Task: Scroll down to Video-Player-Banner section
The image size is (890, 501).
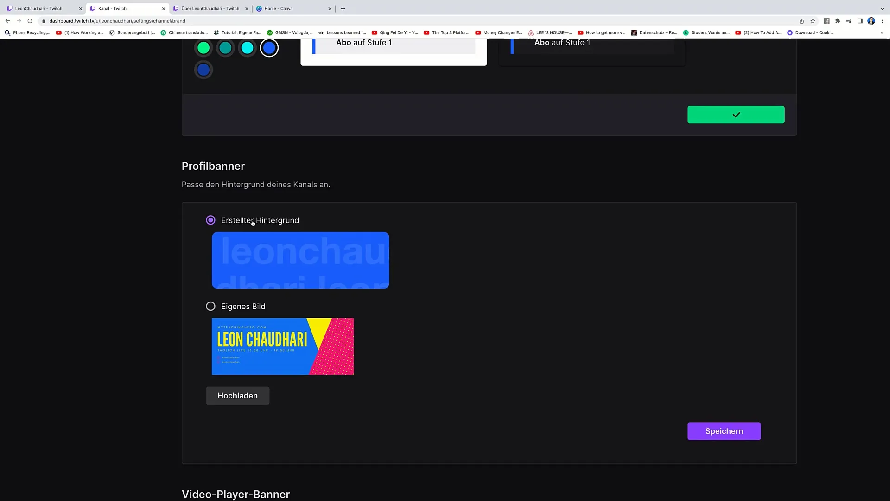Action: pyautogui.click(x=236, y=494)
